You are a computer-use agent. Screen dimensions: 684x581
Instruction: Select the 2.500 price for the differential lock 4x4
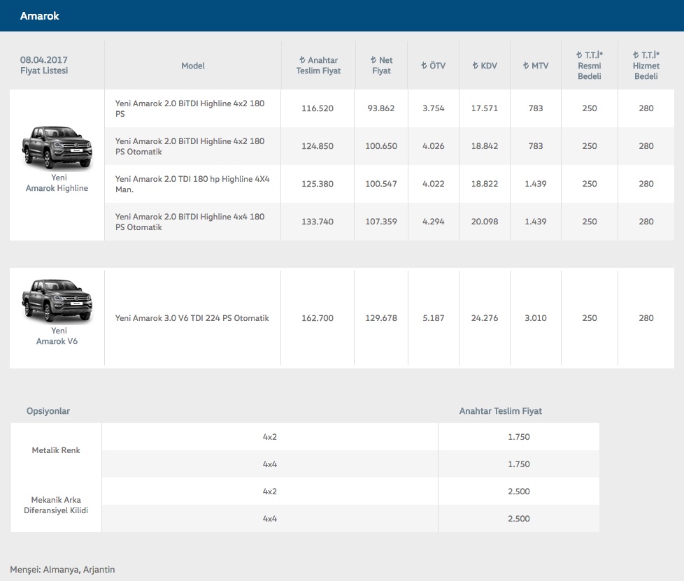click(x=519, y=519)
